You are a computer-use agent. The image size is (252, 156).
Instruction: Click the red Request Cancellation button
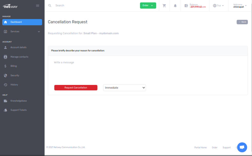tap(76, 88)
